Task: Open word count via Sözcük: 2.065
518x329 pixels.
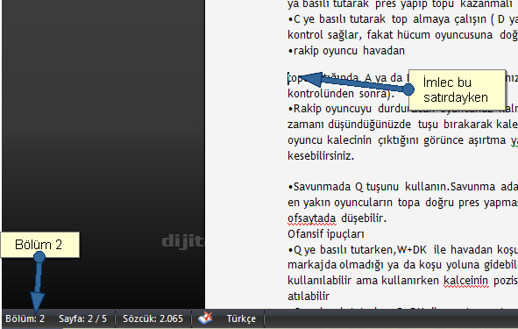Action: (x=153, y=318)
